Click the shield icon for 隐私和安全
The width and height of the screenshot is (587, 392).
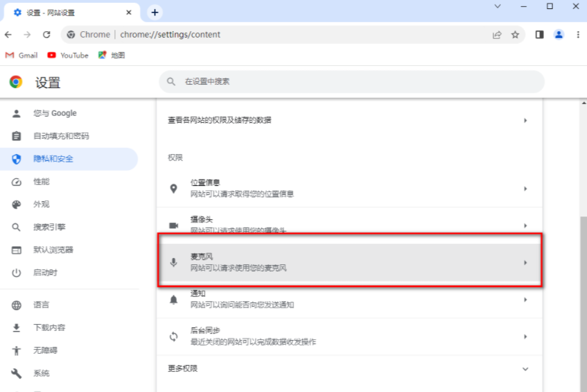[16, 160]
